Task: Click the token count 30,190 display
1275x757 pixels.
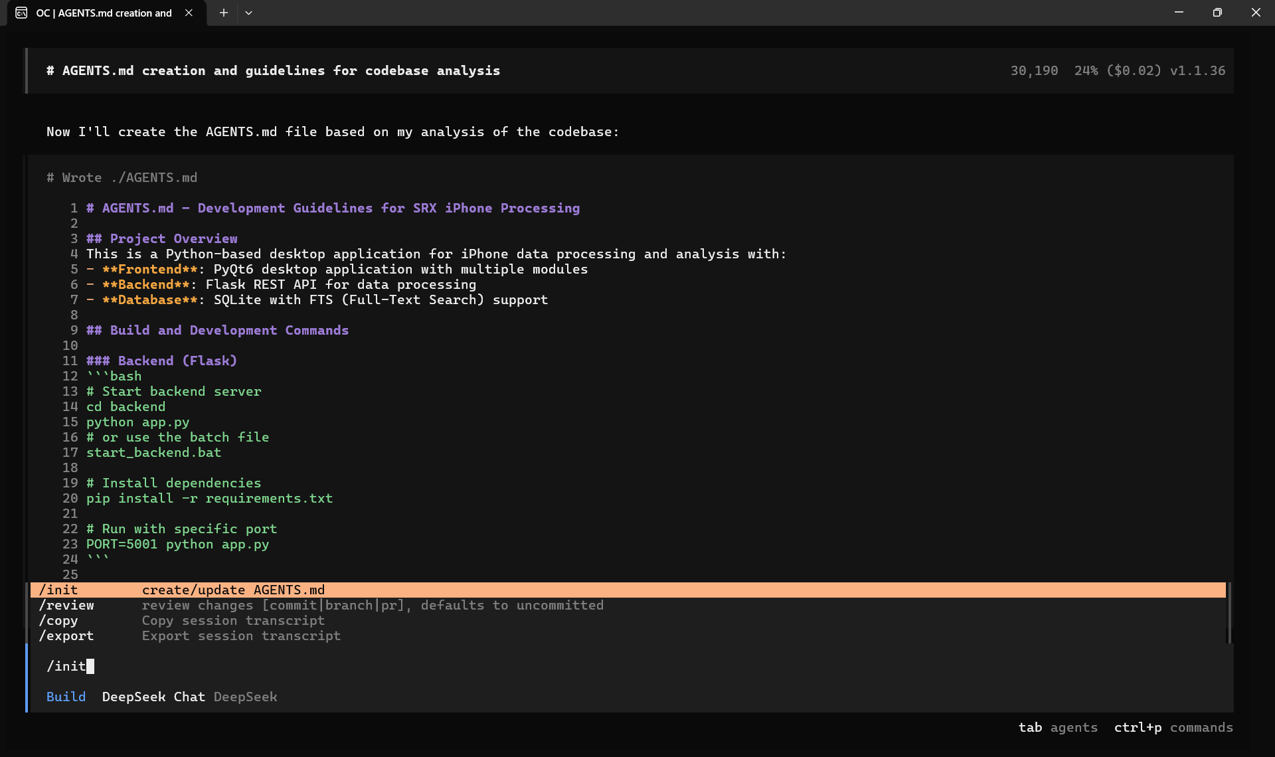Action: tap(1034, 70)
